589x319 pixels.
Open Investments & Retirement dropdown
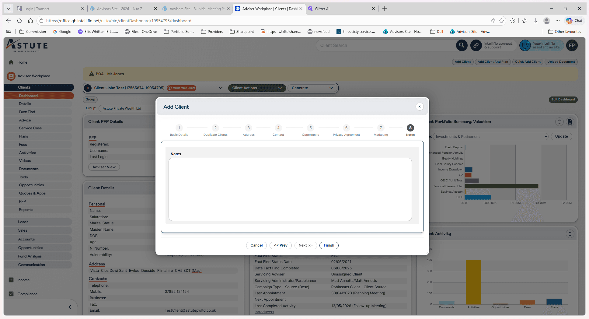pyautogui.click(x=490, y=136)
